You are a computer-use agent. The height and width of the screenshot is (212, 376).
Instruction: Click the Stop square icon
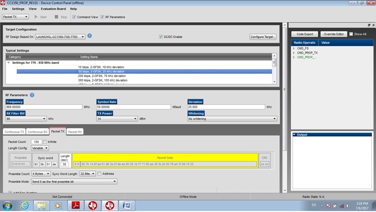pos(56,17)
